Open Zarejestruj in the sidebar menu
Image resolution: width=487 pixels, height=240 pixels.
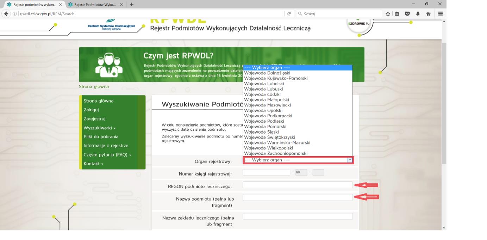coord(94,119)
